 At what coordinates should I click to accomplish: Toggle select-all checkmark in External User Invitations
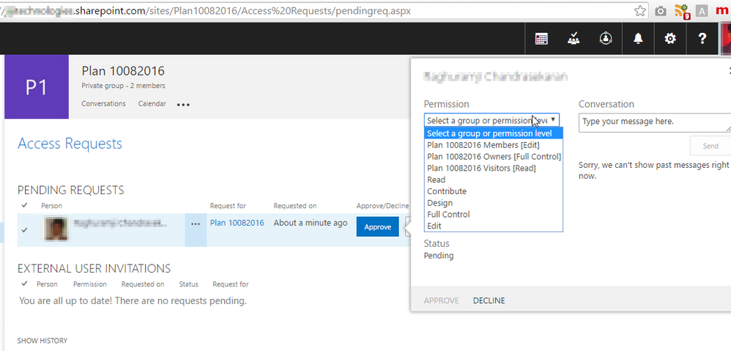coord(25,284)
